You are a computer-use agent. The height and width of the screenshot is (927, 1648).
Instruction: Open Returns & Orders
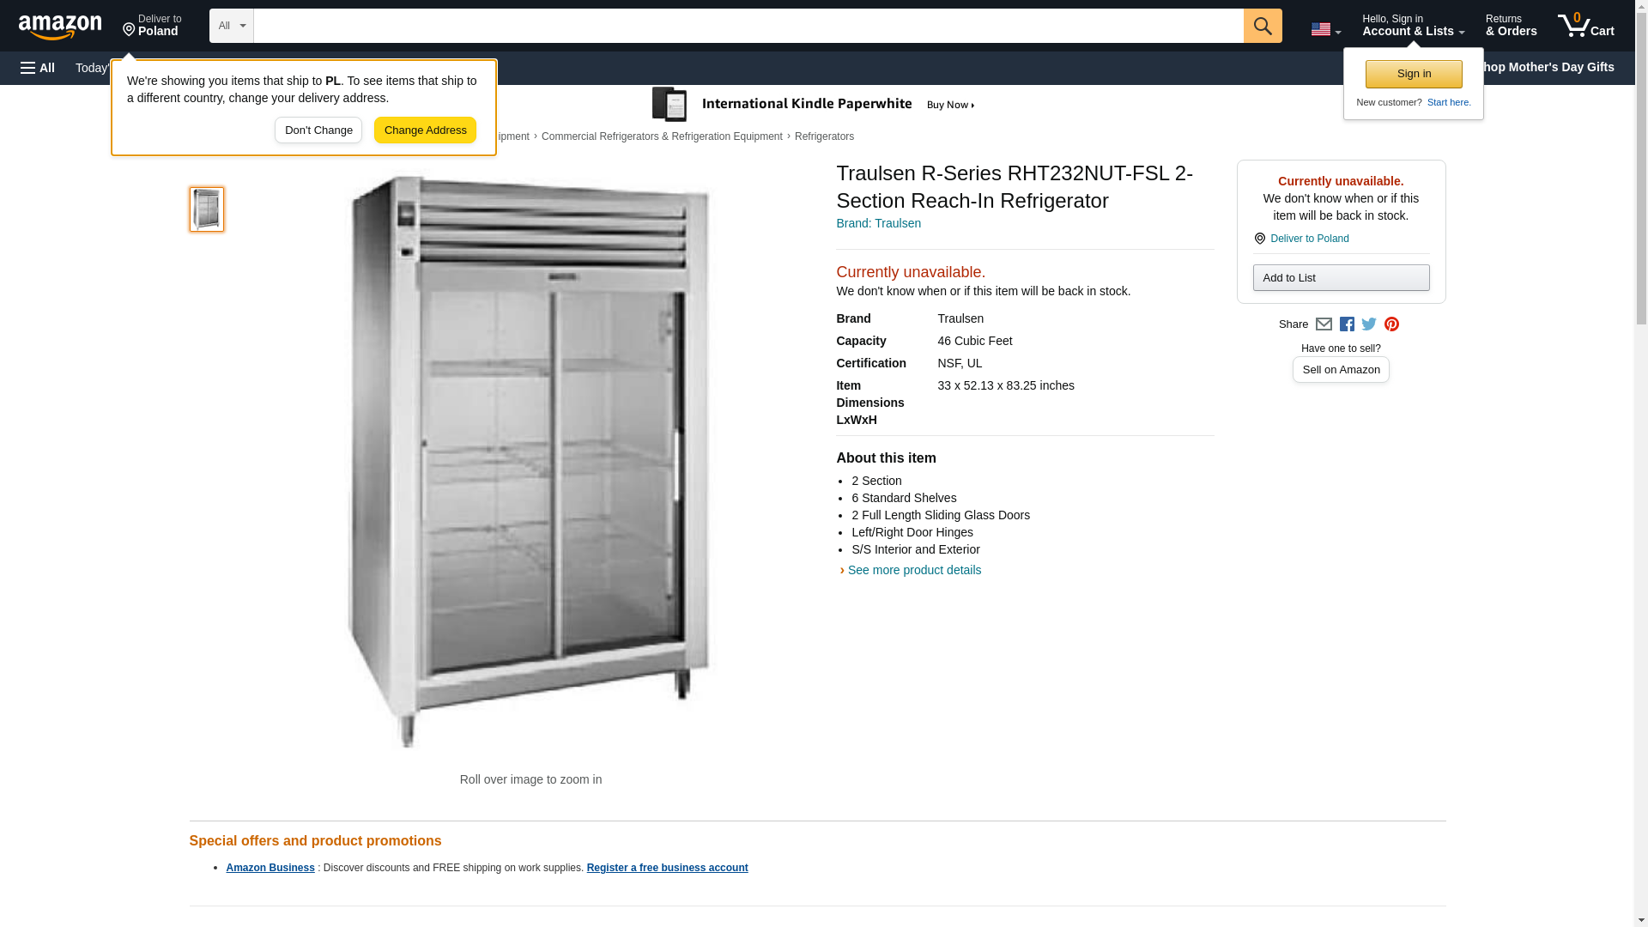click(1511, 25)
